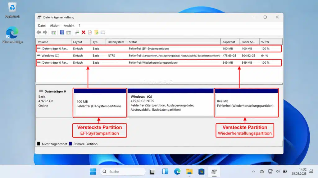The image size is (318, 178).
Task: Click the properties checkmark toolbar icon
Action: (90, 32)
